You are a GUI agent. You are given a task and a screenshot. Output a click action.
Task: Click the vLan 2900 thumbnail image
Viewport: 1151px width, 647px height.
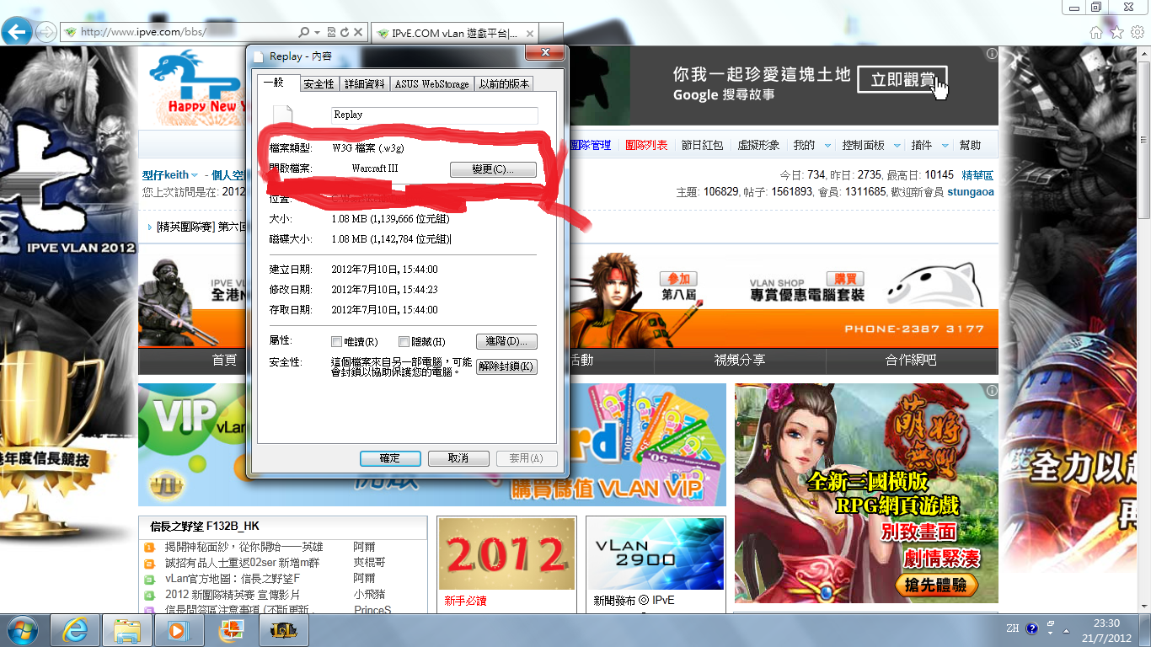[656, 553]
